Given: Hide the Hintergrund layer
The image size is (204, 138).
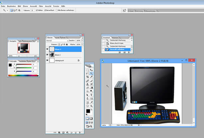Looking at the screenshot, I should click(47, 60).
